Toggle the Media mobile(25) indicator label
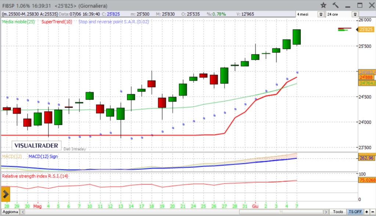The width and height of the screenshot is (376, 216). 18,22
